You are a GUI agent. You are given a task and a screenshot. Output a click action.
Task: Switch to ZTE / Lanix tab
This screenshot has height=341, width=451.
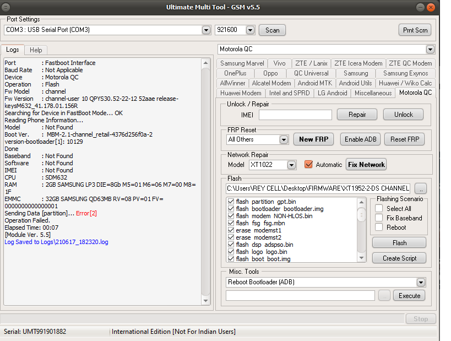(x=311, y=63)
